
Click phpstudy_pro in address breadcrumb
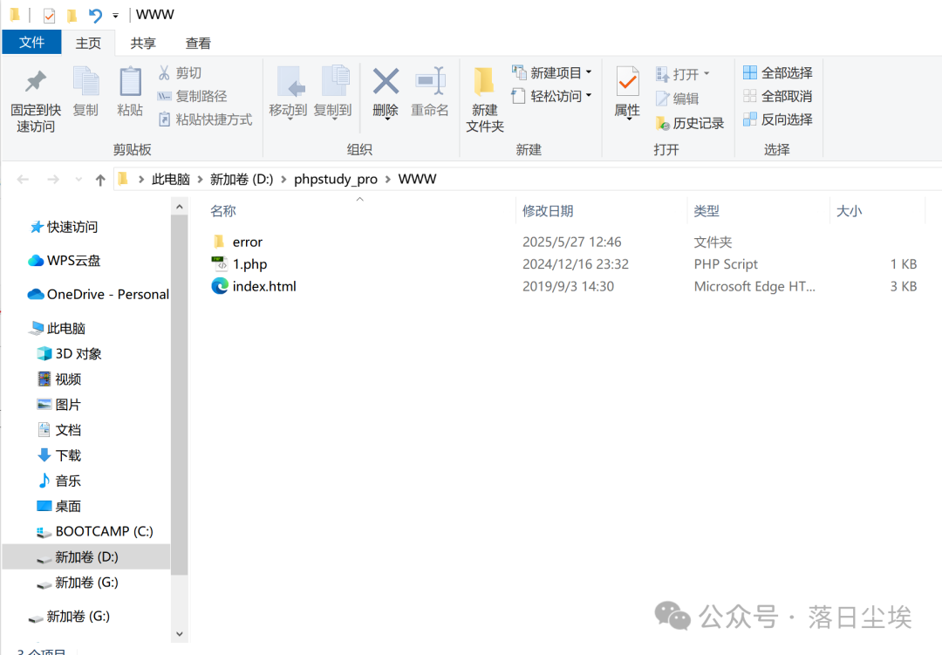(x=336, y=179)
